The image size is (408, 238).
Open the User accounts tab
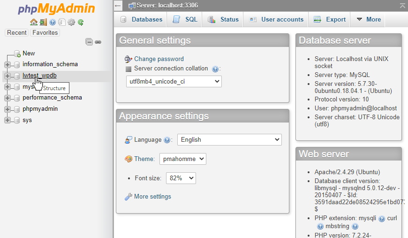click(x=277, y=19)
